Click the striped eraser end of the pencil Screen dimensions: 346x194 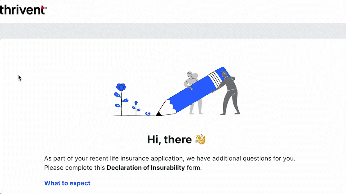point(216,78)
